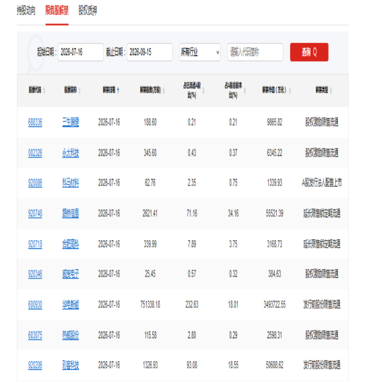369x382 pixels.
Task: Click the 34.16 total share ratio value
Action: click(x=233, y=213)
